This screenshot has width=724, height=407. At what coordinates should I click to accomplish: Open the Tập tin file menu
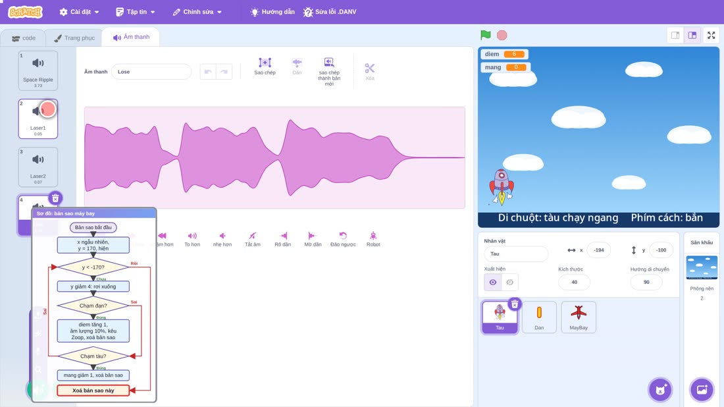pyautogui.click(x=136, y=12)
